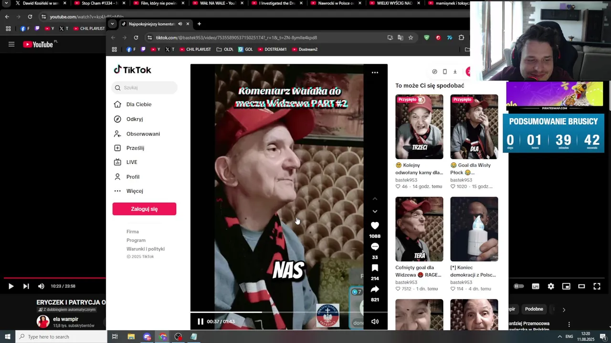The image size is (611, 343).
Task: Click the TikTok logo
Action: click(132, 70)
